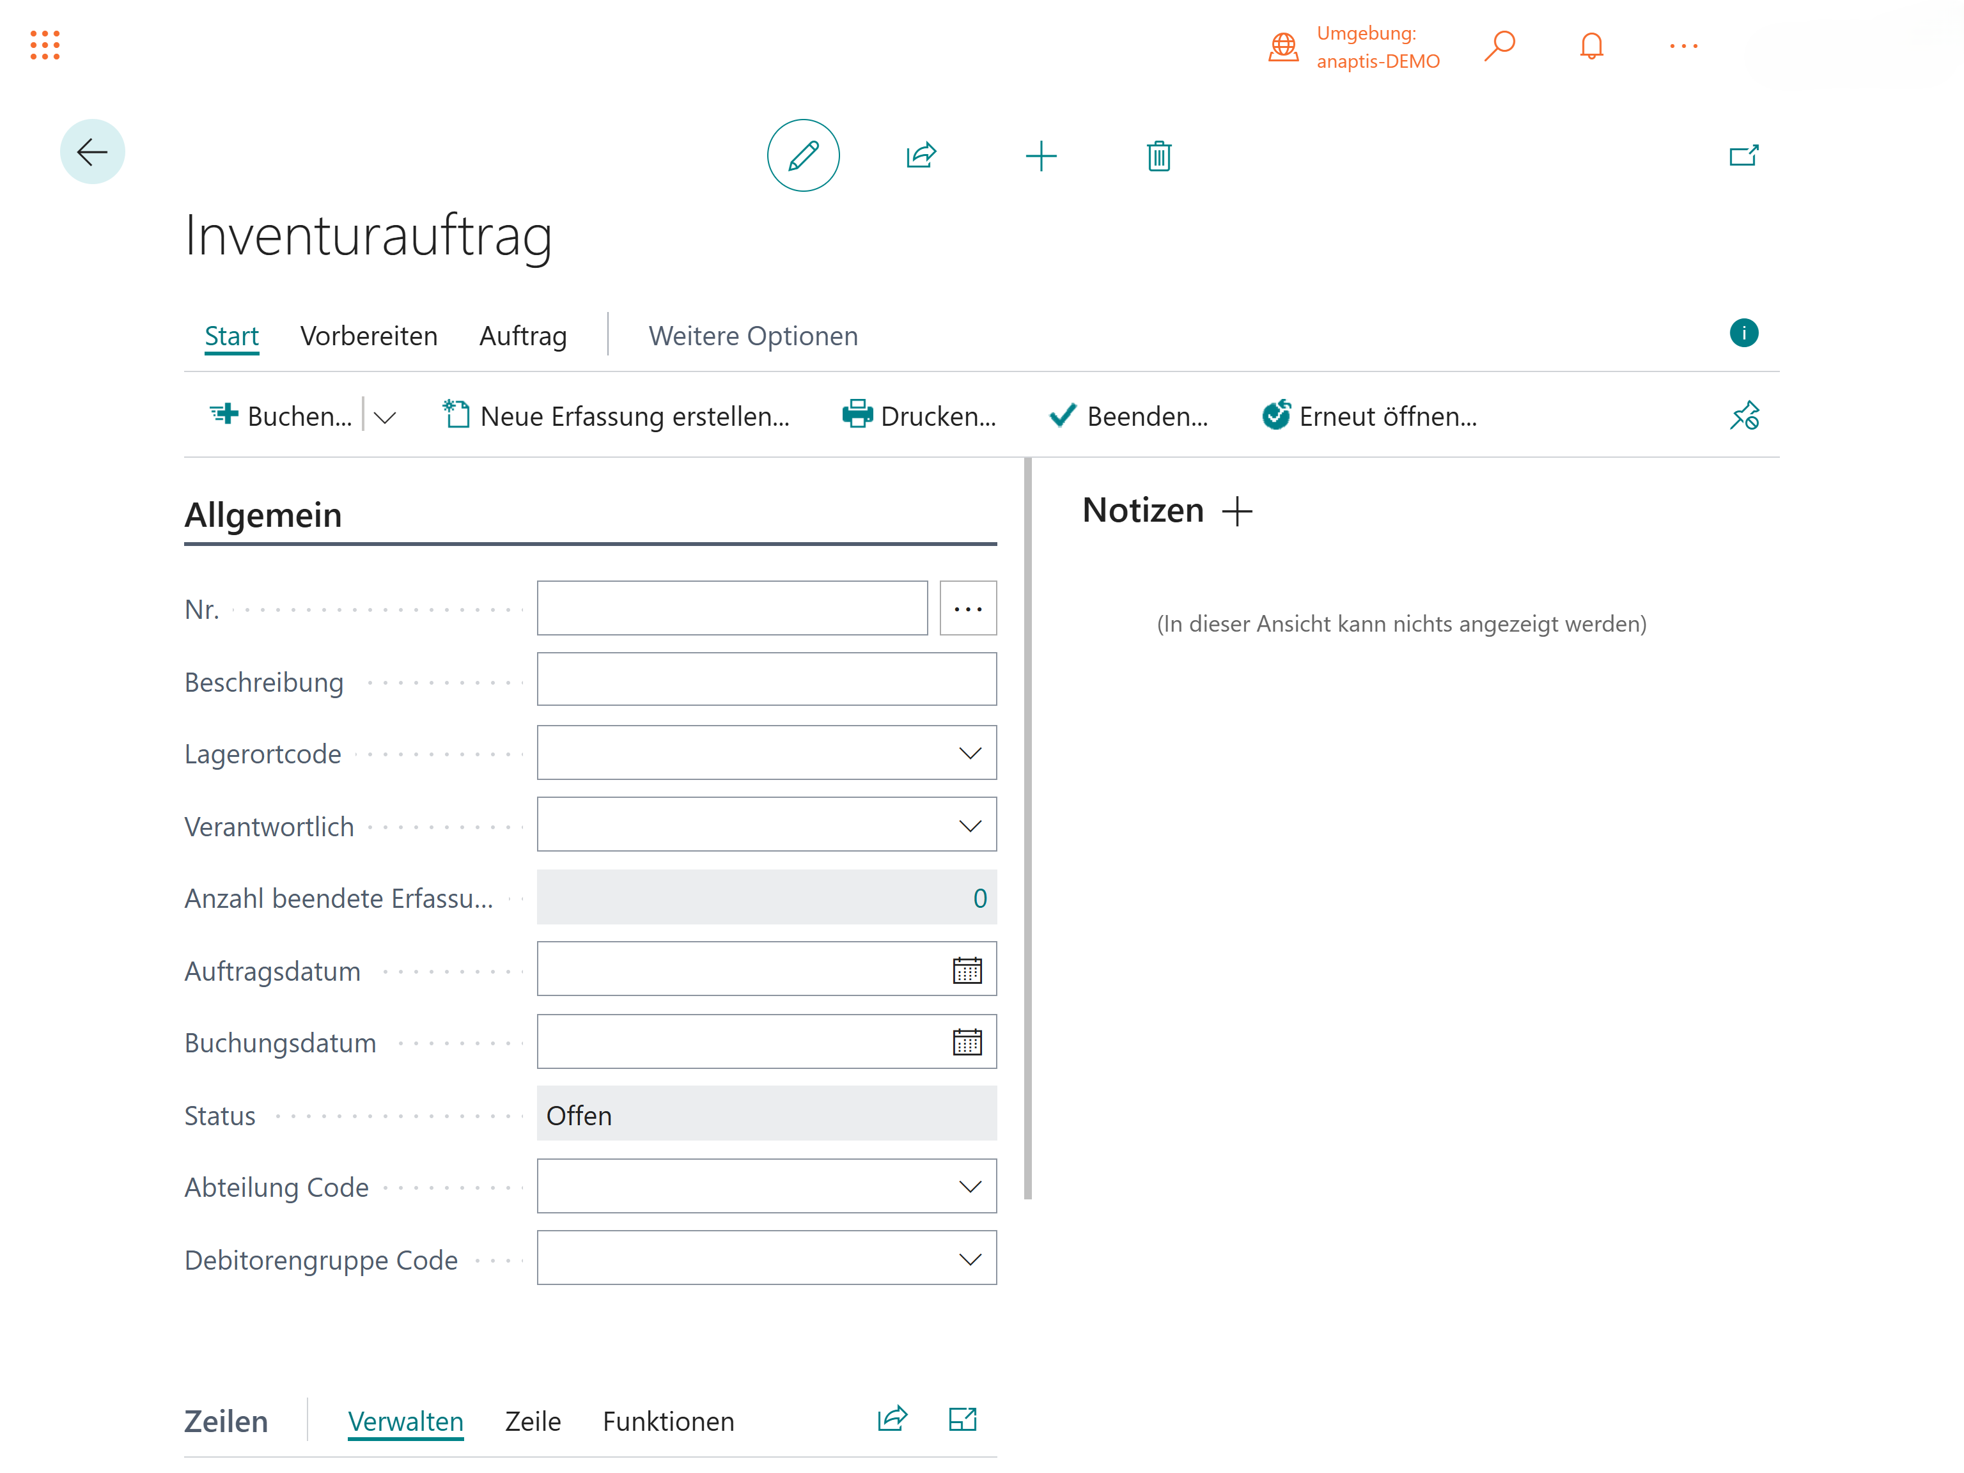Add a new note next to Notizen
This screenshot has width=1964, height=1473.
point(1237,511)
